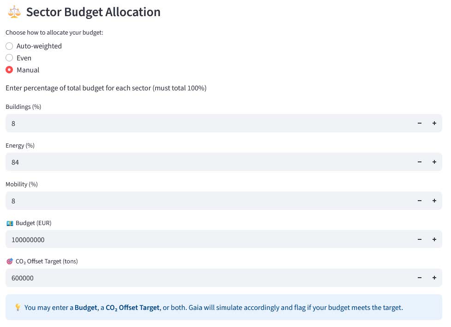Step down the CO₂ Offset Target
The width and height of the screenshot is (451, 327).
[x=420, y=278]
